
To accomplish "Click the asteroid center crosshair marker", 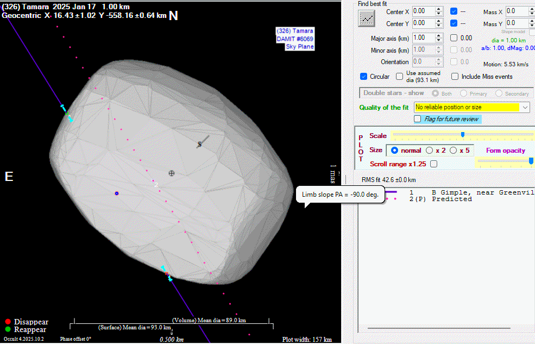I will 172,173.
